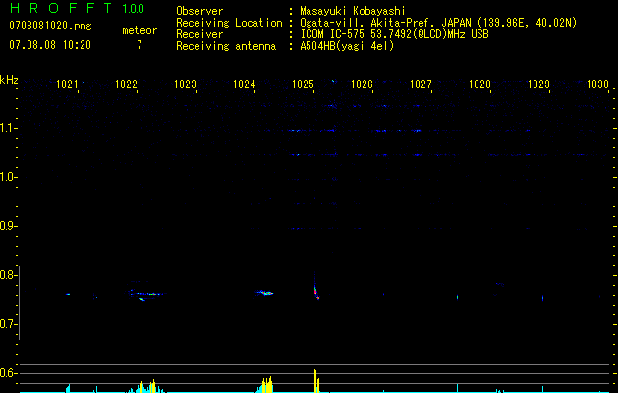
Task: Click time marker 1023
Action: point(185,84)
